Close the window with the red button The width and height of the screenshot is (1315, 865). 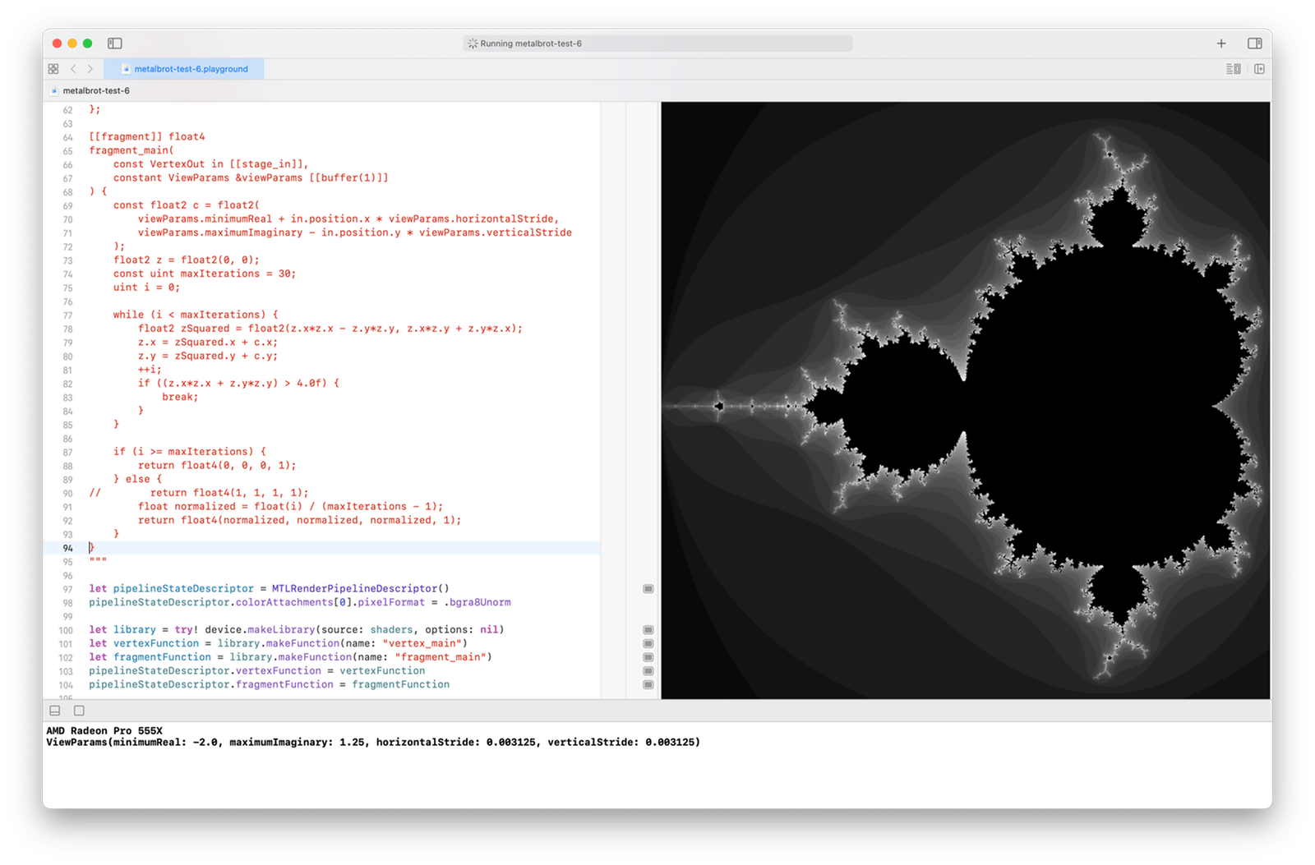pyautogui.click(x=57, y=44)
